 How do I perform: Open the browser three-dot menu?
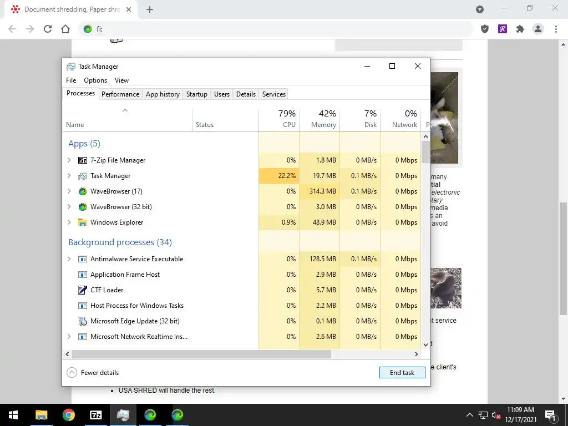[x=556, y=29]
